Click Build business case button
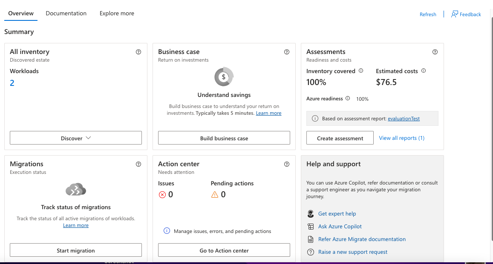This screenshot has width=493, height=264. pyautogui.click(x=224, y=138)
